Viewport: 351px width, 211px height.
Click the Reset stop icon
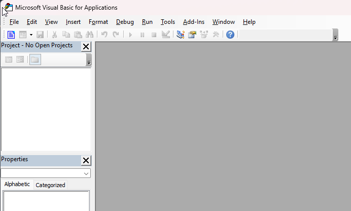click(x=154, y=35)
